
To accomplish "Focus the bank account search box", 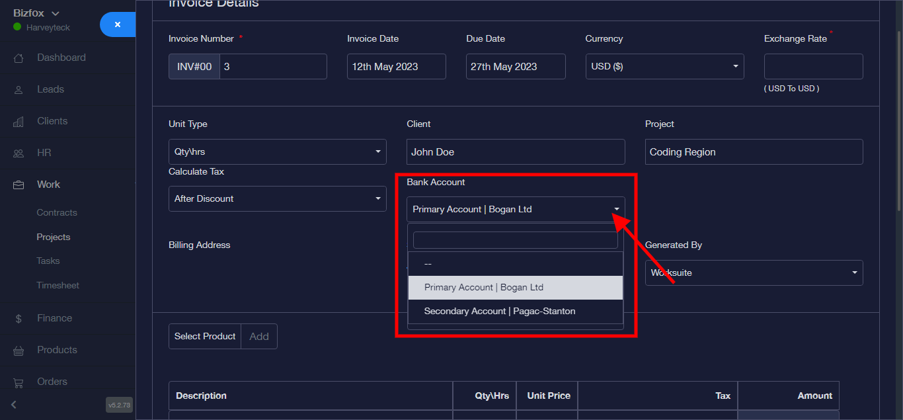I will coord(515,240).
